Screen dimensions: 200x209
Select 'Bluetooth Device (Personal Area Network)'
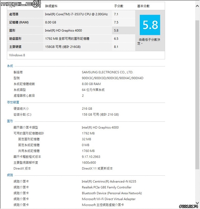(112, 193)
